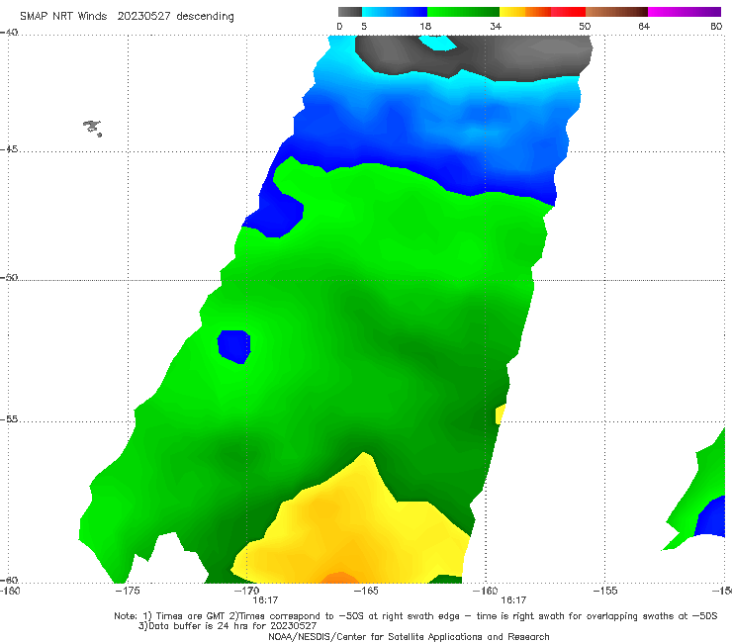
Task: Click the NOAA/NESDIS credit line
Action: [409, 637]
